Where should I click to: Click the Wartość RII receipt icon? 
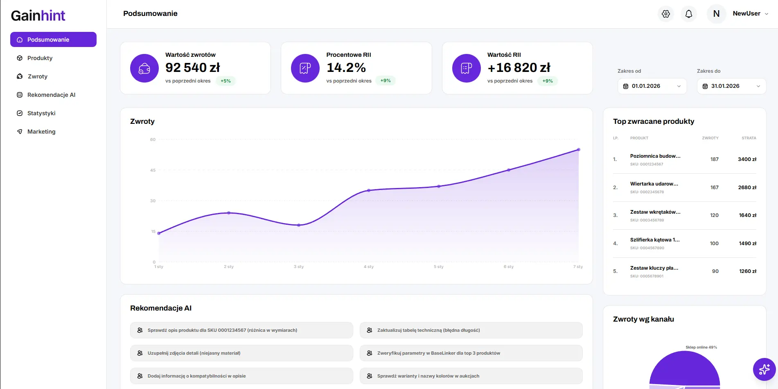(x=466, y=68)
